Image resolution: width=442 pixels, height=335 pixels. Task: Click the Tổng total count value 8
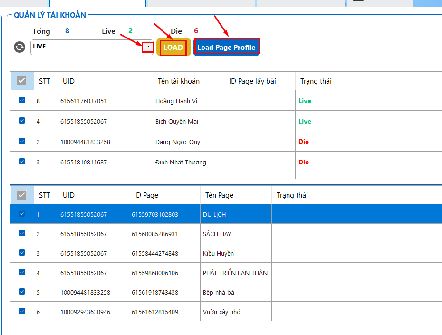click(67, 31)
